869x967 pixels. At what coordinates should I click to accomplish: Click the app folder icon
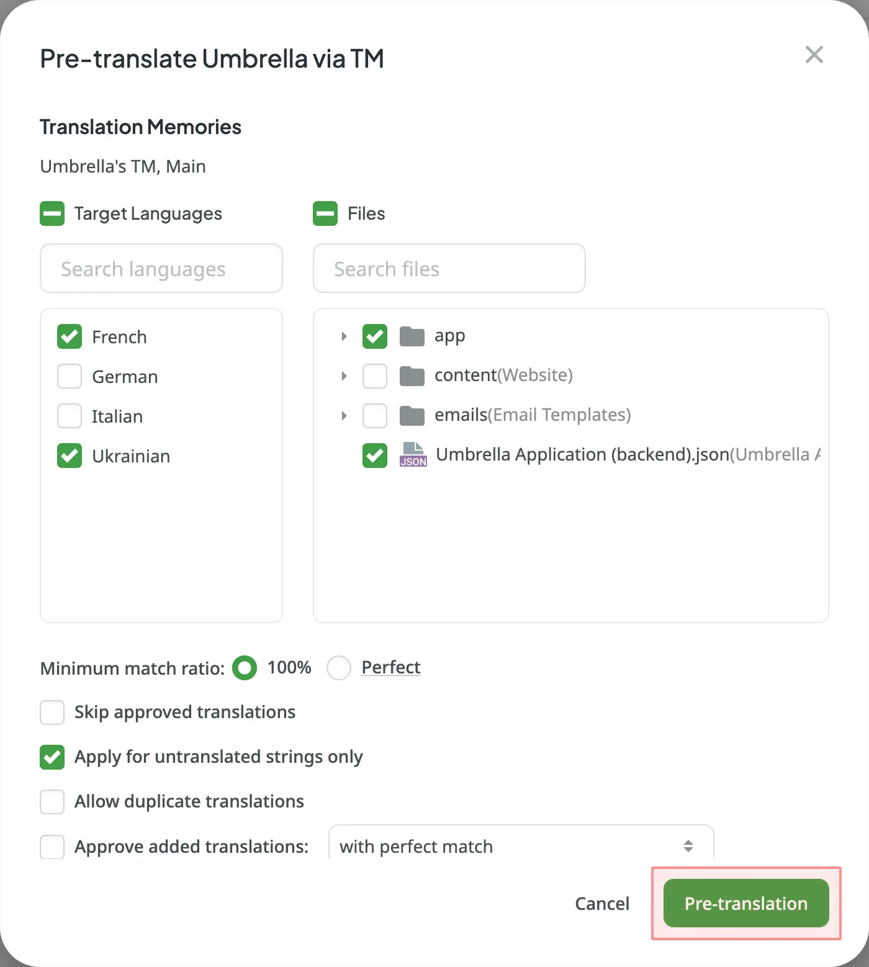click(x=412, y=336)
